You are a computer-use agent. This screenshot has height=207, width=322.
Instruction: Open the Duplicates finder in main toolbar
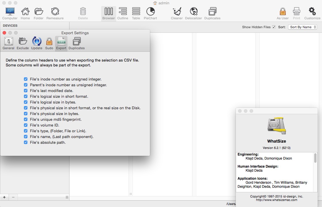tap(212, 14)
